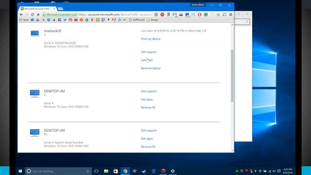The width and height of the screenshot is (311, 175).
Task: Click the address bar URL
Action: (116, 15)
